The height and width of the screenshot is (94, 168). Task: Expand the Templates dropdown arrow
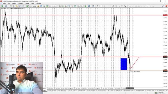(x=94, y=6)
